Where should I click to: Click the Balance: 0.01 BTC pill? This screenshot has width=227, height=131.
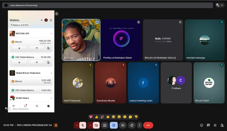pyautogui.click(x=20, y=25)
